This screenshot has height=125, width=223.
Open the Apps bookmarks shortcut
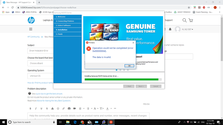(x=6, y=12)
